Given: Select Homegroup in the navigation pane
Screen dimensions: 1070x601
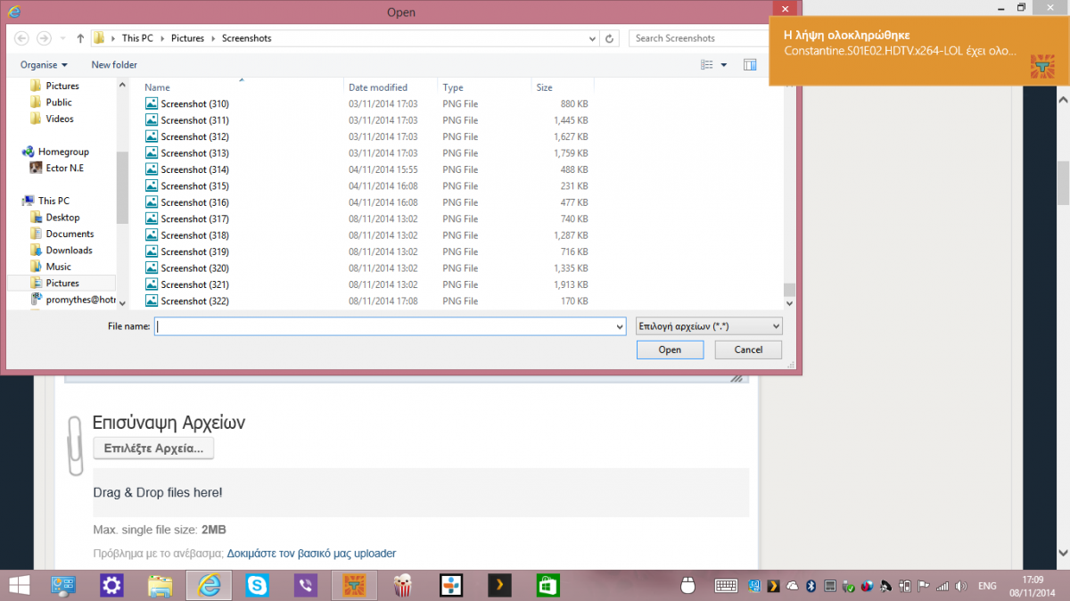Looking at the screenshot, I should point(63,152).
